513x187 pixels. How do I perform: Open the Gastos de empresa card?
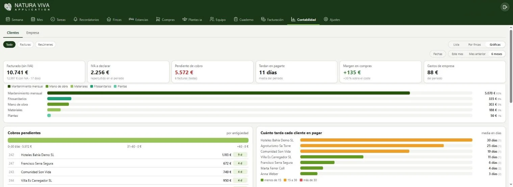point(465,72)
